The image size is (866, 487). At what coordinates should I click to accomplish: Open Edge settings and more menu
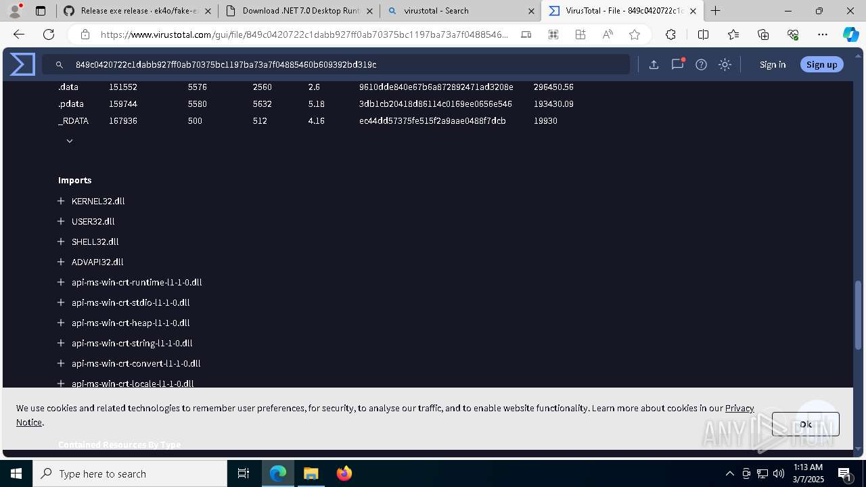(x=823, y=34)
